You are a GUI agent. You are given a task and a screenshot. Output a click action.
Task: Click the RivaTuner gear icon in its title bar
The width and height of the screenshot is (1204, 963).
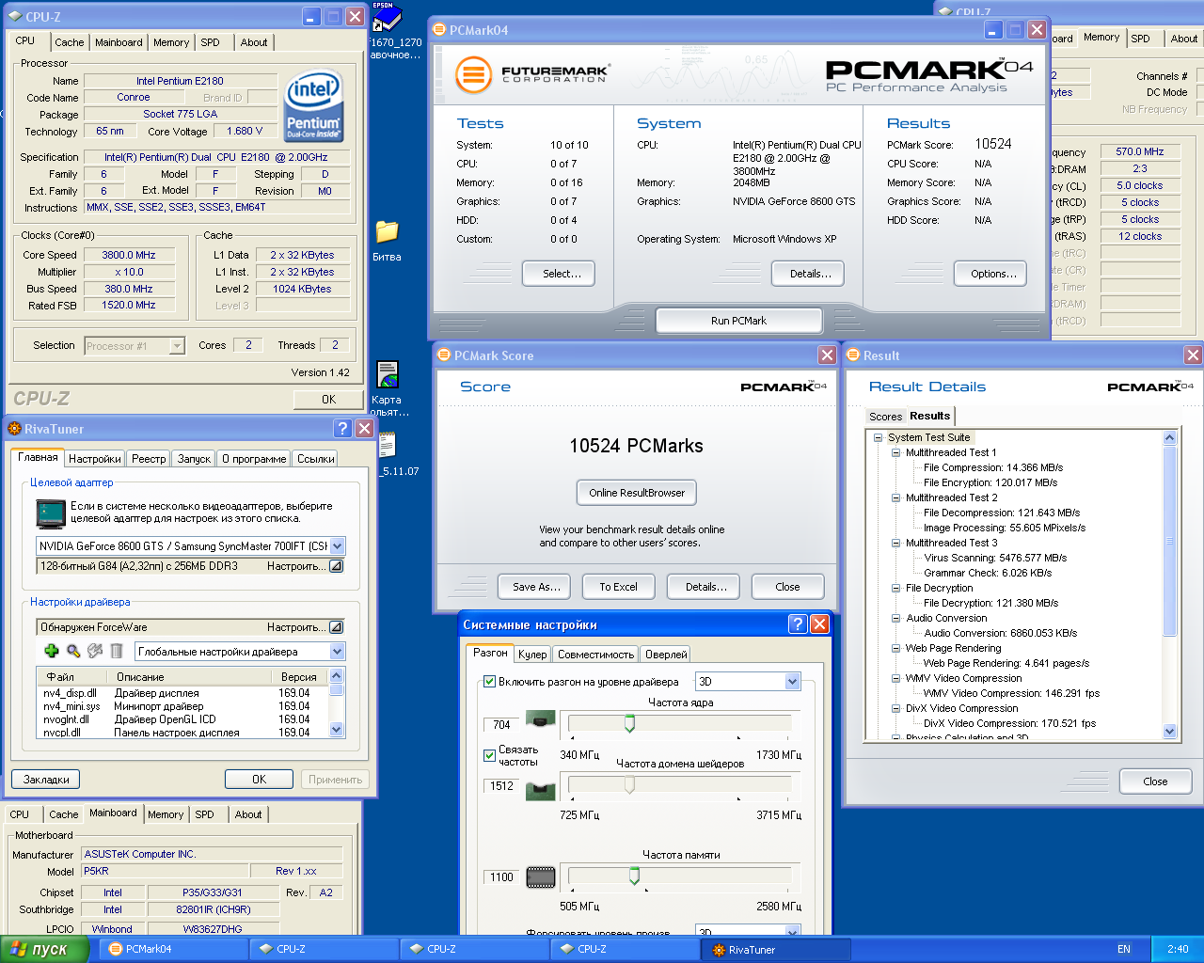point(15,429)
